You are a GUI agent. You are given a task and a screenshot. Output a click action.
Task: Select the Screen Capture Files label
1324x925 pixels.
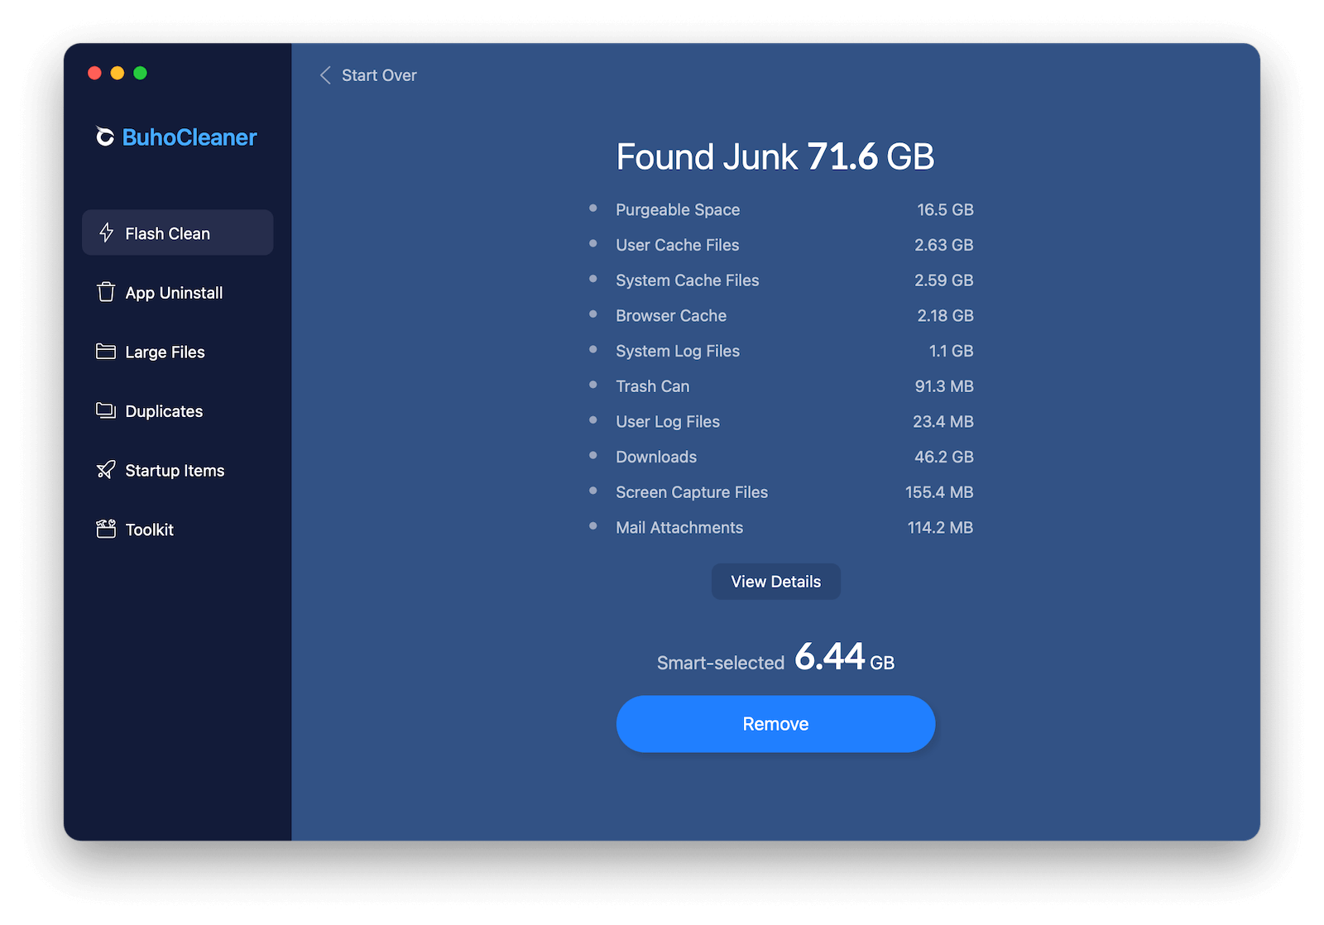692,492
